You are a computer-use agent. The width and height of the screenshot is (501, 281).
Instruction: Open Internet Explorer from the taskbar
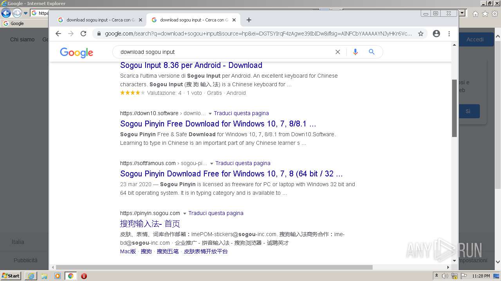pos(31,276)
